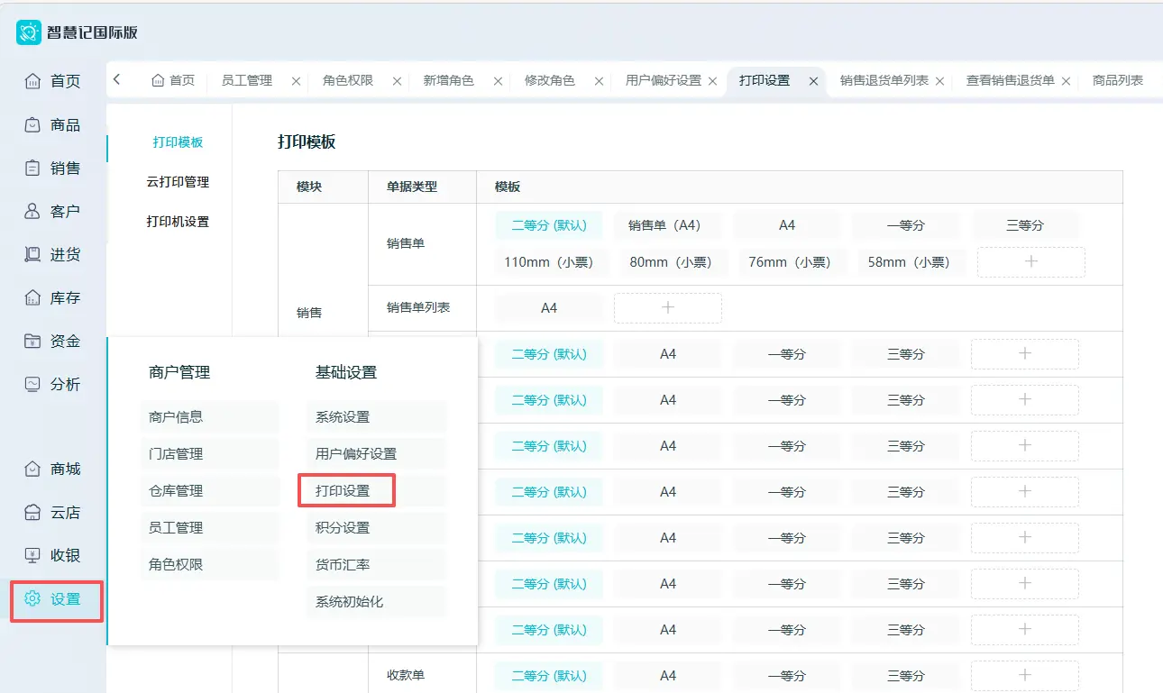Open 仓库管理 in the flyout menu
Screen dimensions: 1163x693
210,491
